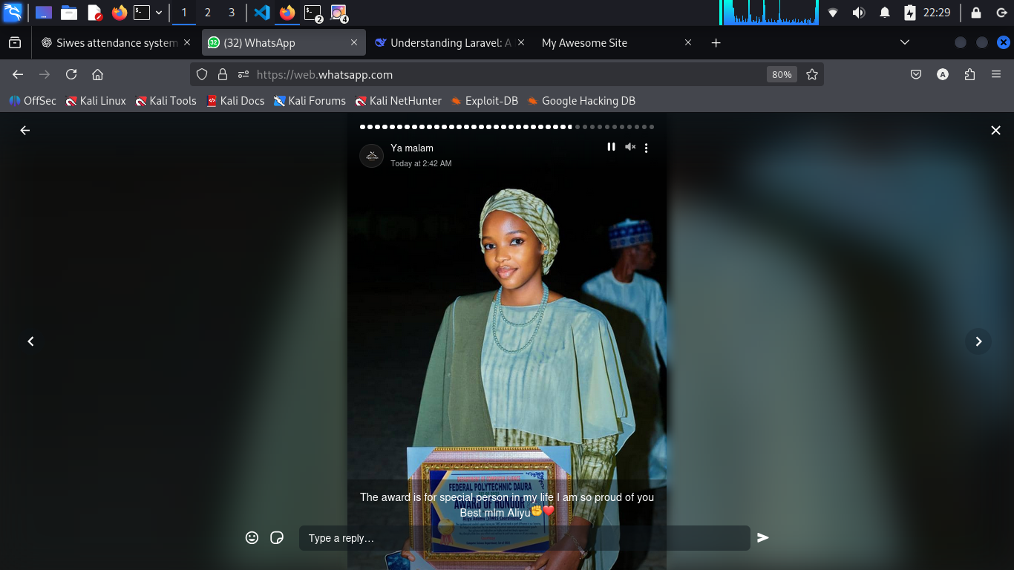Open the status three-dot options menu
This screenshot has height=570, width=1014.
647,148
